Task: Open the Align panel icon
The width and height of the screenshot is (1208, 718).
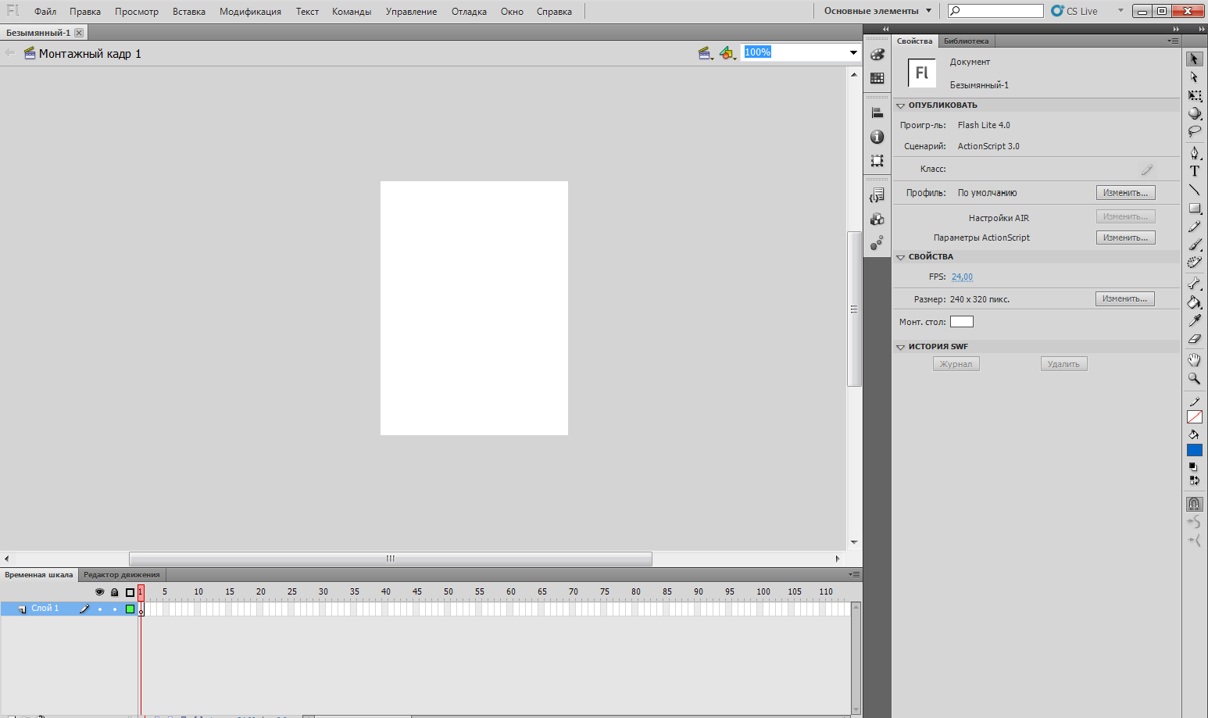Action: click(877, 113)
